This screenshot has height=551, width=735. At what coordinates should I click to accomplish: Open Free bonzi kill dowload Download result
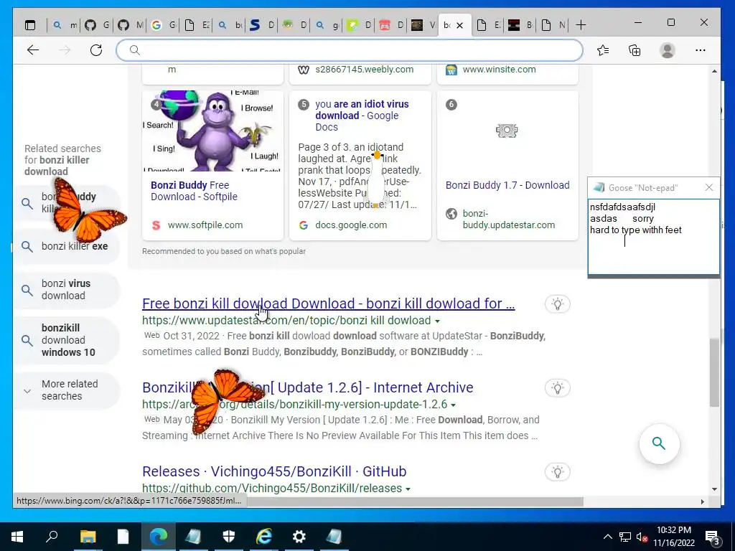tap(329, 303)
